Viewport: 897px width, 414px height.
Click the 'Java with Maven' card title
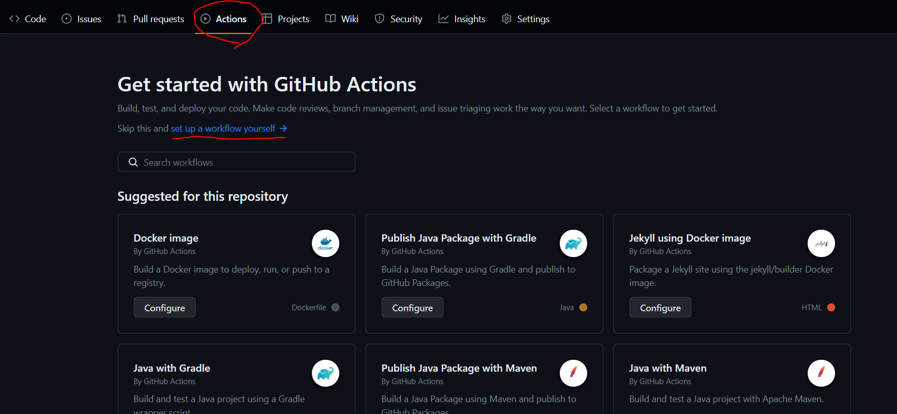tap(668, 368)
